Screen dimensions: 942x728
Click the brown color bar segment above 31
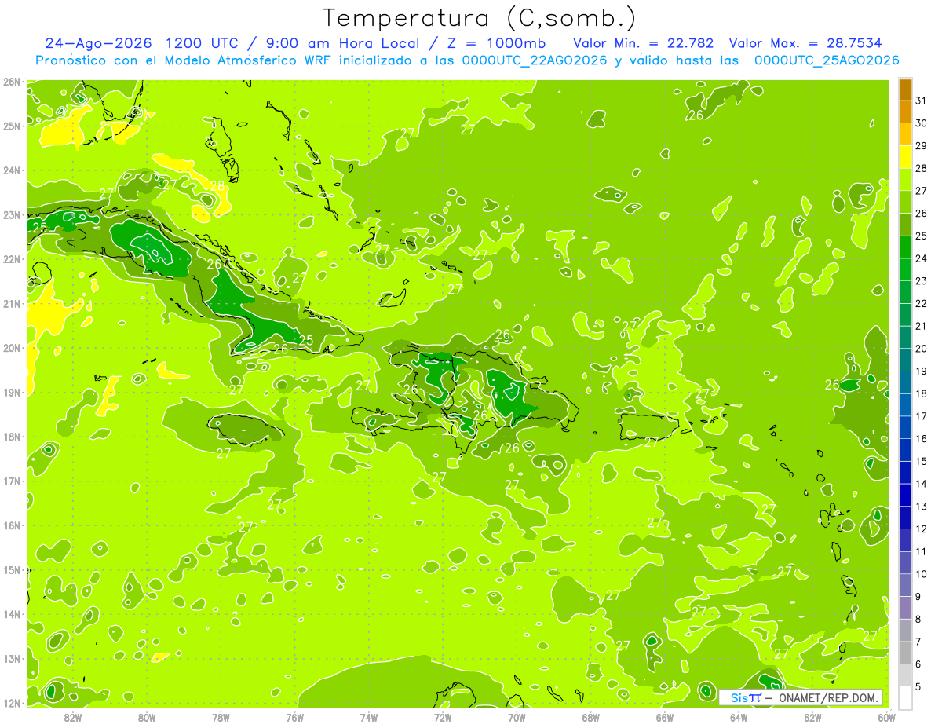905,89
